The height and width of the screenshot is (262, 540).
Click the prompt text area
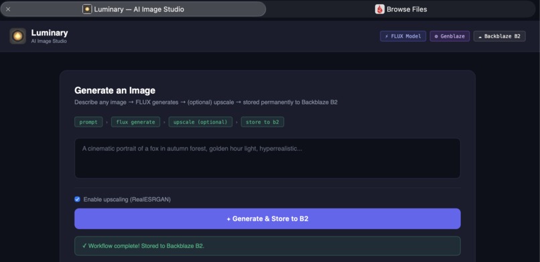click(x=267, y=158)
